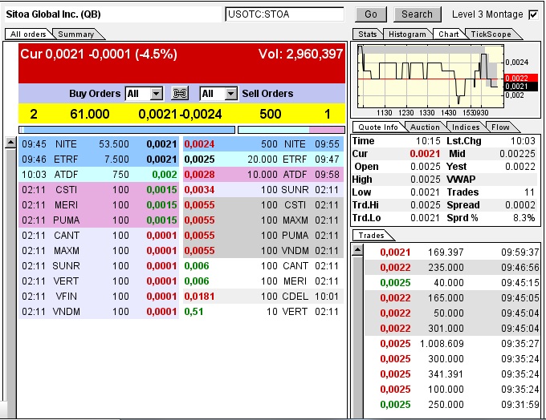Click the USOTC:STOA symbol input field
This screenshot has height=420, width=546.
285,14
